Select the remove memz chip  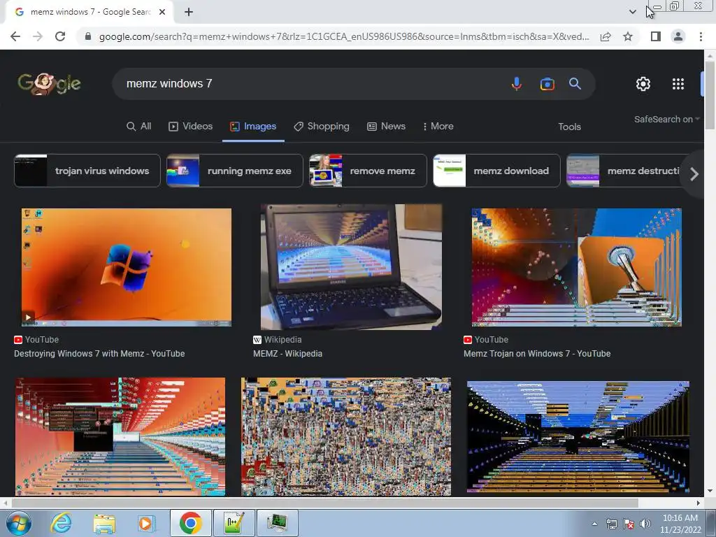click(368, 171)
